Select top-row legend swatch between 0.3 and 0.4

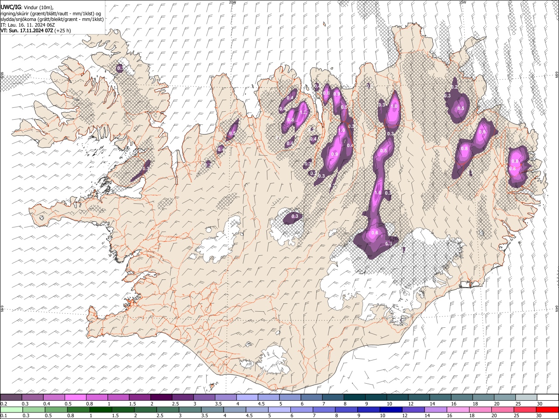[32, 398]
